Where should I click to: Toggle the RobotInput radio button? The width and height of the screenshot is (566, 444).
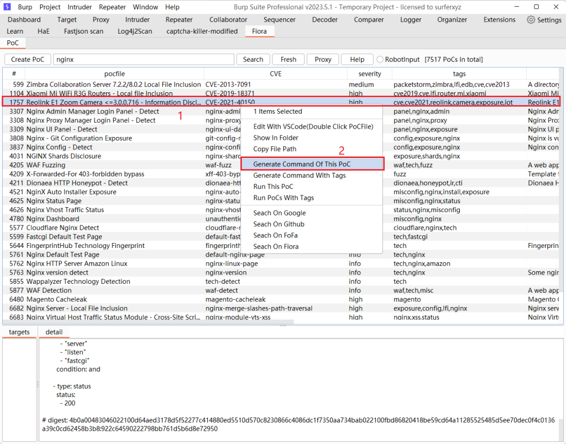pos(380,60)
